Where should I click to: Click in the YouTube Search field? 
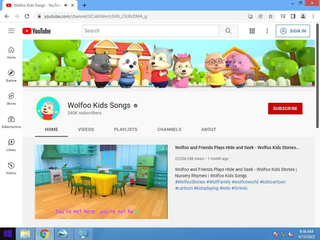(150, 31)
